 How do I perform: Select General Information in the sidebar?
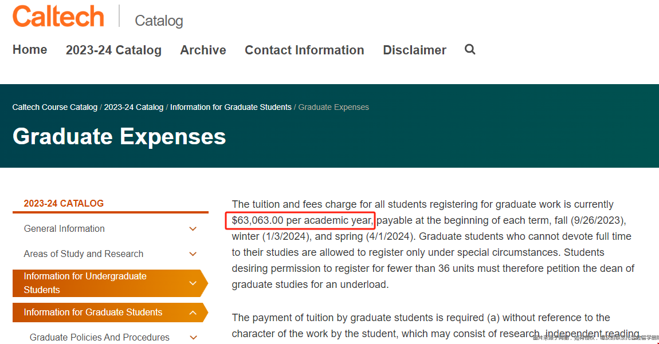[64, 229]
